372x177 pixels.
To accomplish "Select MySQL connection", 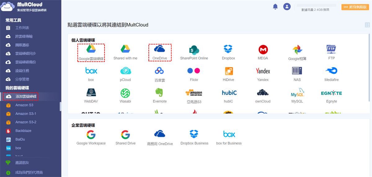I will (x=297, y=96).
